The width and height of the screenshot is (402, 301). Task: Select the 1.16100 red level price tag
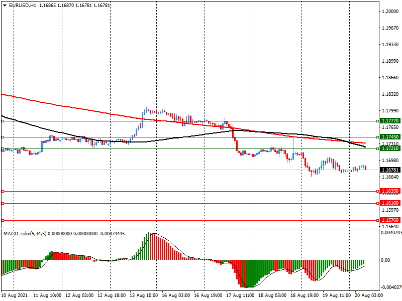(x=390, y=203)
